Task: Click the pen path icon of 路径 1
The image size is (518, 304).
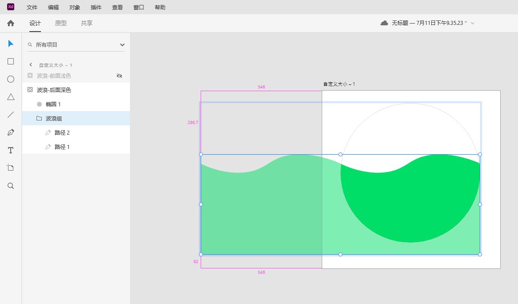Action: click(48, 147)
